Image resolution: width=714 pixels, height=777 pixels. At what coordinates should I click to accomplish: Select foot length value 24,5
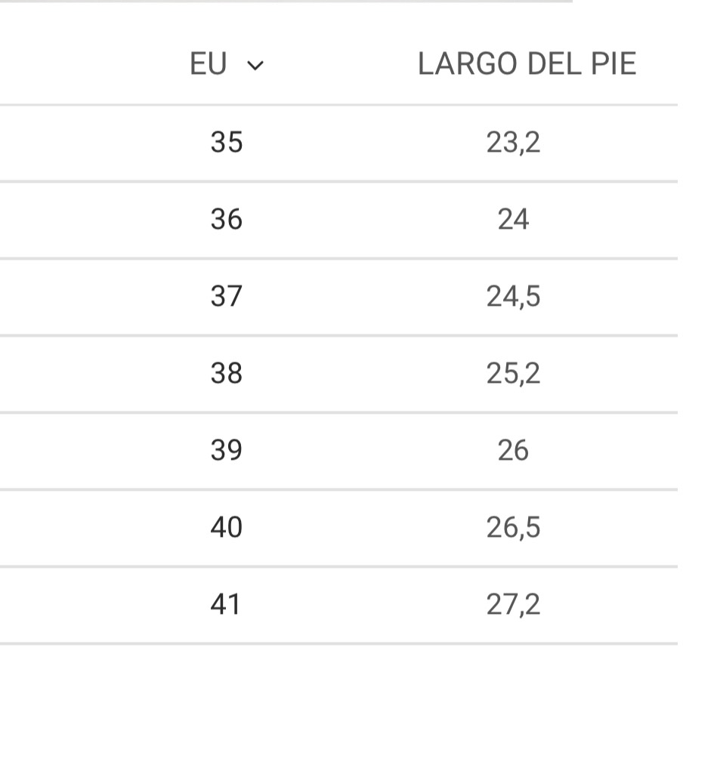(513, 296)
